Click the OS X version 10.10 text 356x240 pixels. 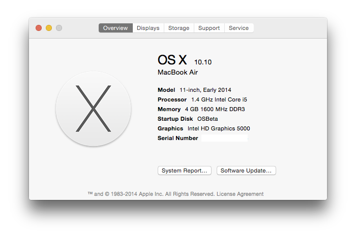pos(203,62)
